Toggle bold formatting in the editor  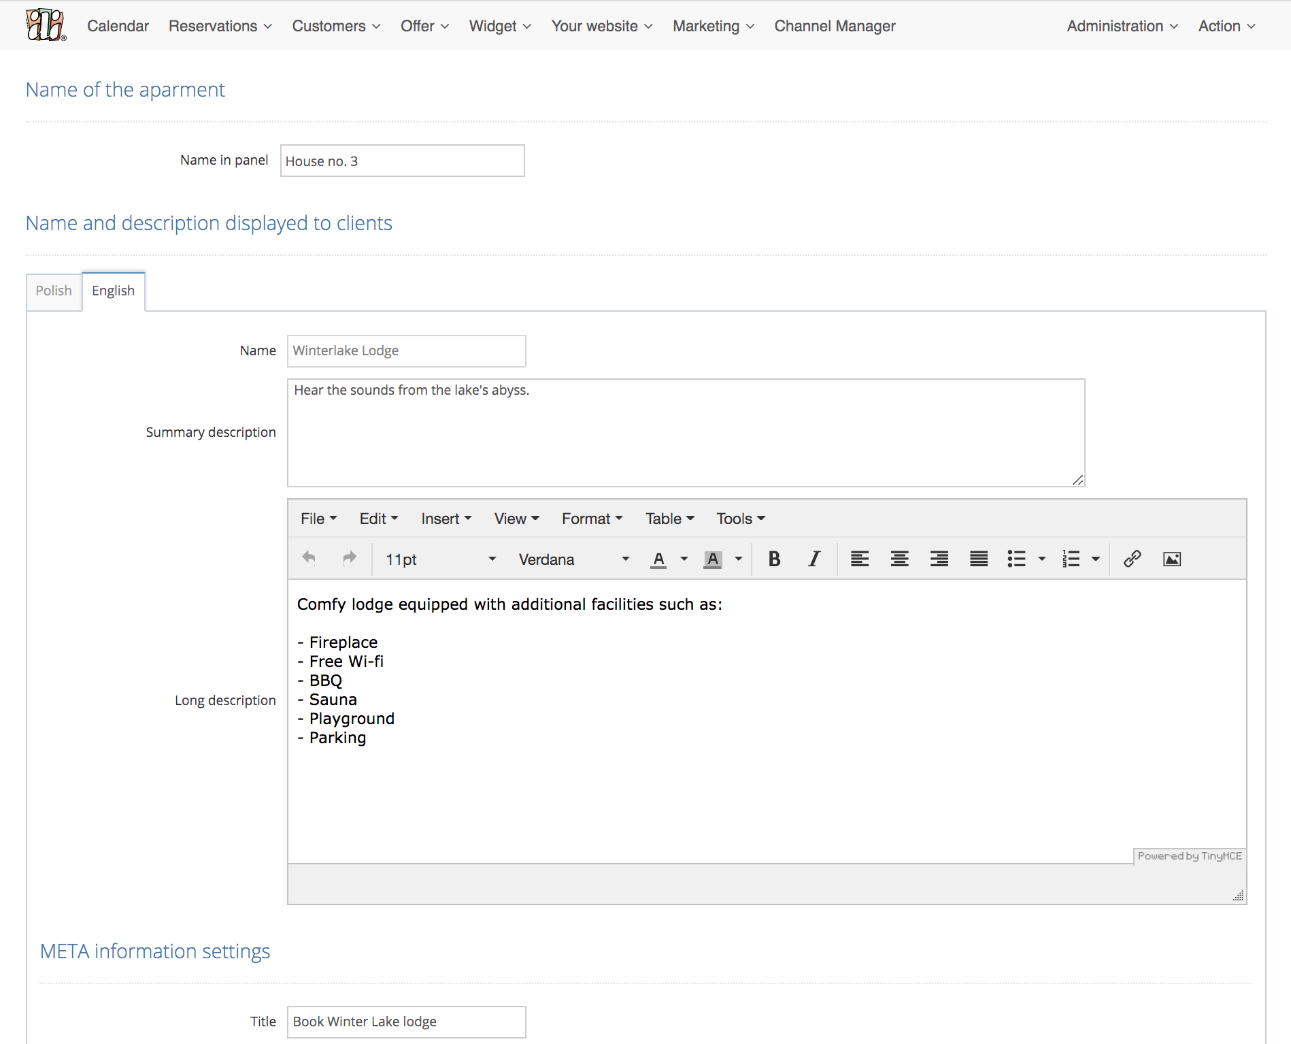[x=774, y=559]
